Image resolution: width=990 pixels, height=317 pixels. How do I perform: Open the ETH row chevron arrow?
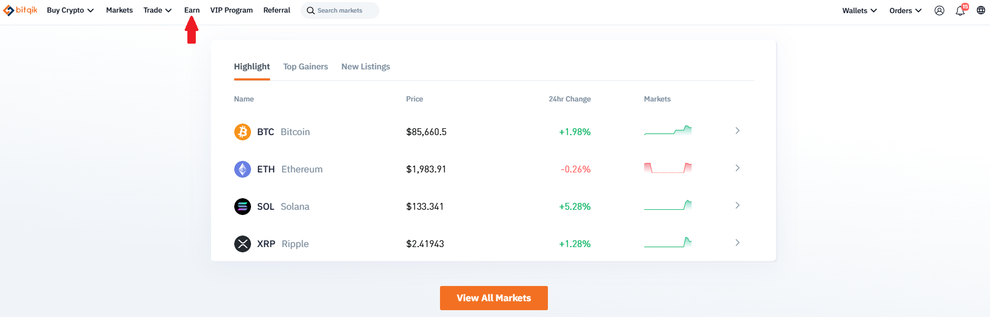[x=737, y=168]
